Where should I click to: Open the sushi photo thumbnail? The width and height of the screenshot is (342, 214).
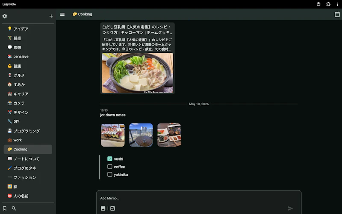click(113, 135)
